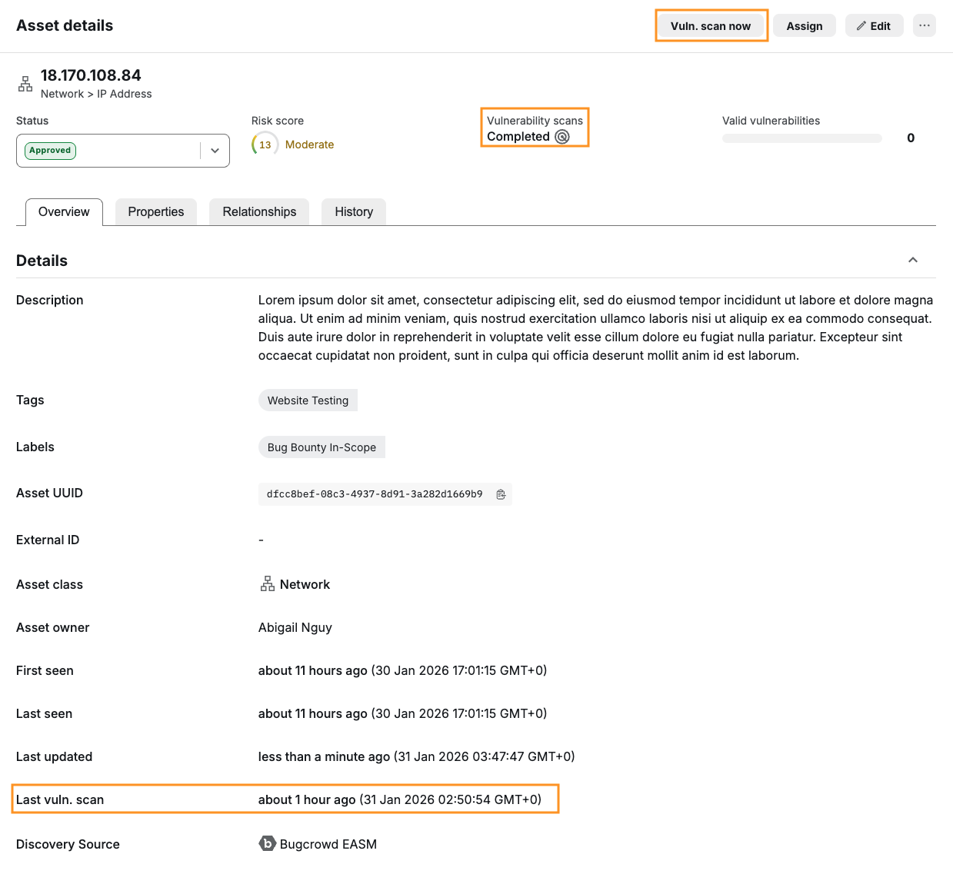Viewport: 953px width, 874px height.
Task: Click the Edit button
Action: [x=874, y=25]
